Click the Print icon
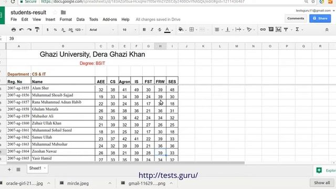The height and width of the screenshot is (189, 336). coord(14,29)
